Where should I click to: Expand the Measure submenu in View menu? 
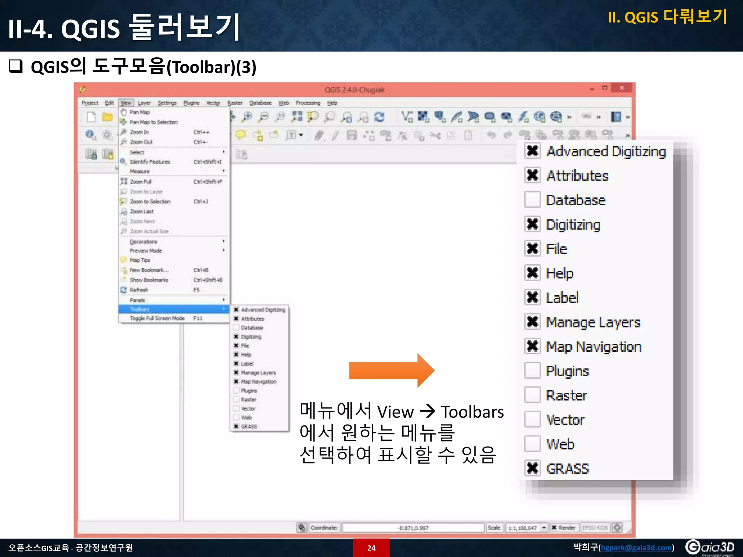(x=174, y=171)
